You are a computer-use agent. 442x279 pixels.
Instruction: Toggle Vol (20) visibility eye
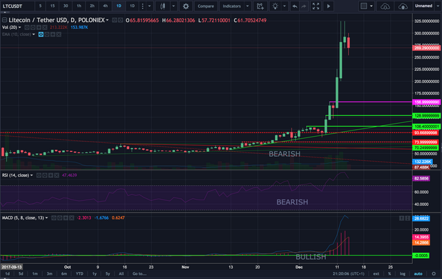pyautogui.click(x=27, y=28)
